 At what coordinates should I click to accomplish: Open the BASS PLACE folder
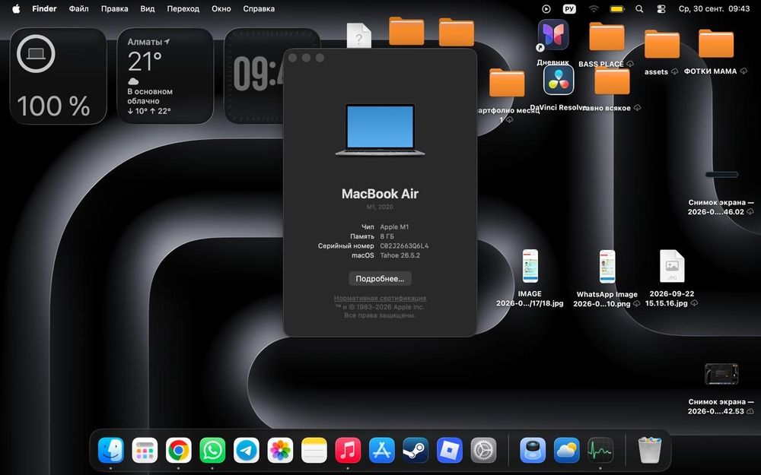(x=607, y=36)
